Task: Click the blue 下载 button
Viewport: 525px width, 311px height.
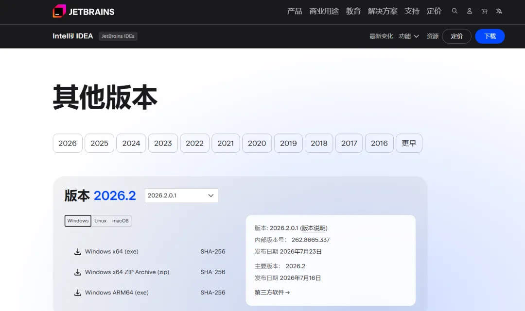Action: pos(490,36)
